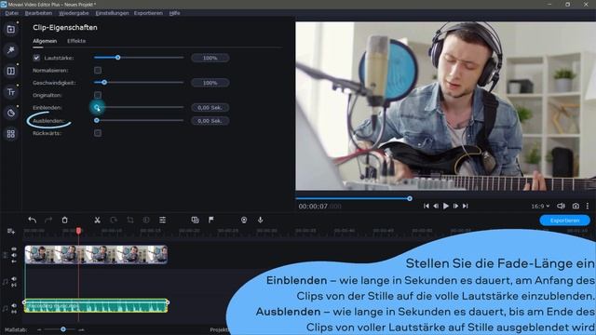Viewport: 596px width, 335px height.
Task: Click the redo arrow in timeline toolbar
Action: pos(48,220)
